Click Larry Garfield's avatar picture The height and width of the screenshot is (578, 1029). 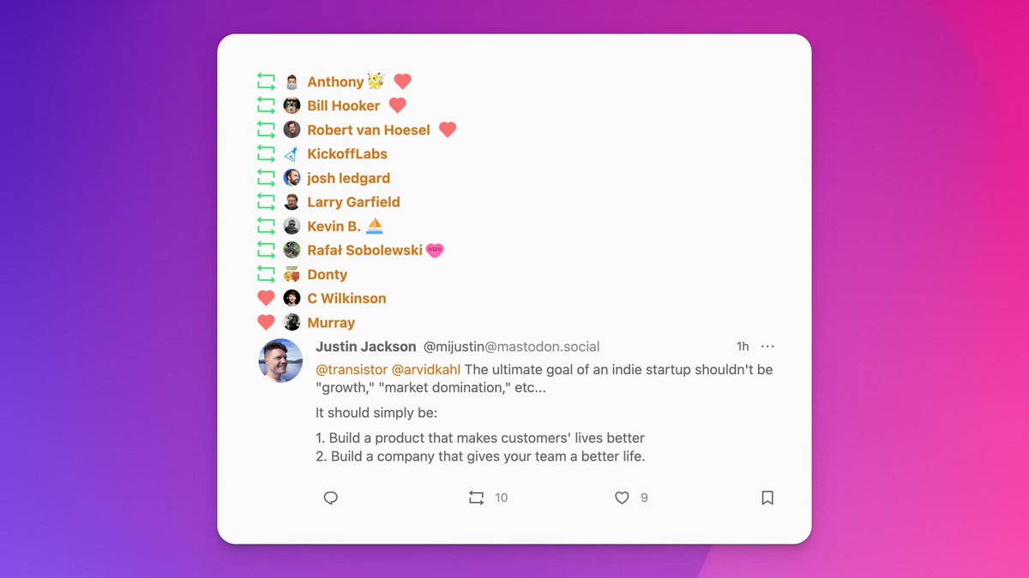[292, 202]
